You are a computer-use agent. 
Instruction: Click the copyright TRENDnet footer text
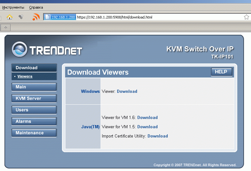[x=195, y=165]
